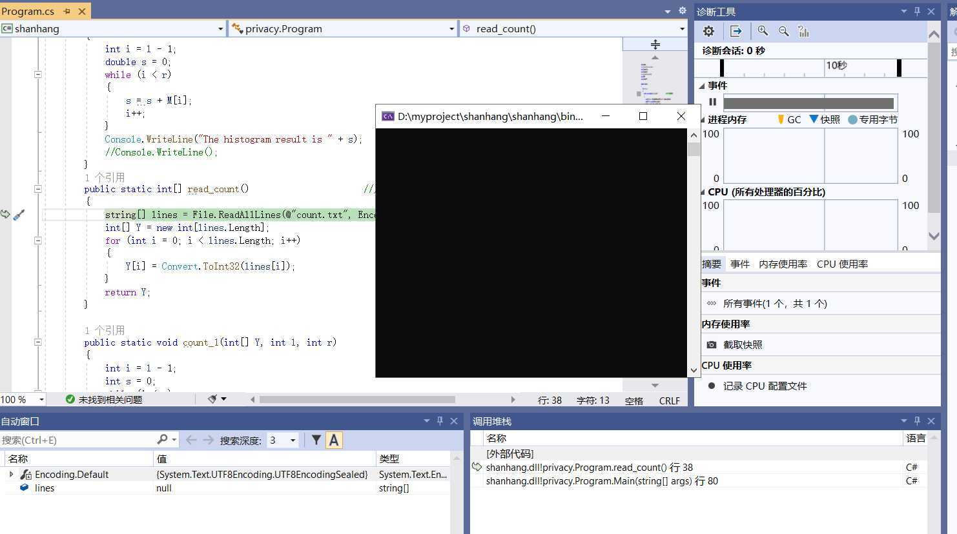Click the console window vertical scrollbar thumb

(694, 150)
